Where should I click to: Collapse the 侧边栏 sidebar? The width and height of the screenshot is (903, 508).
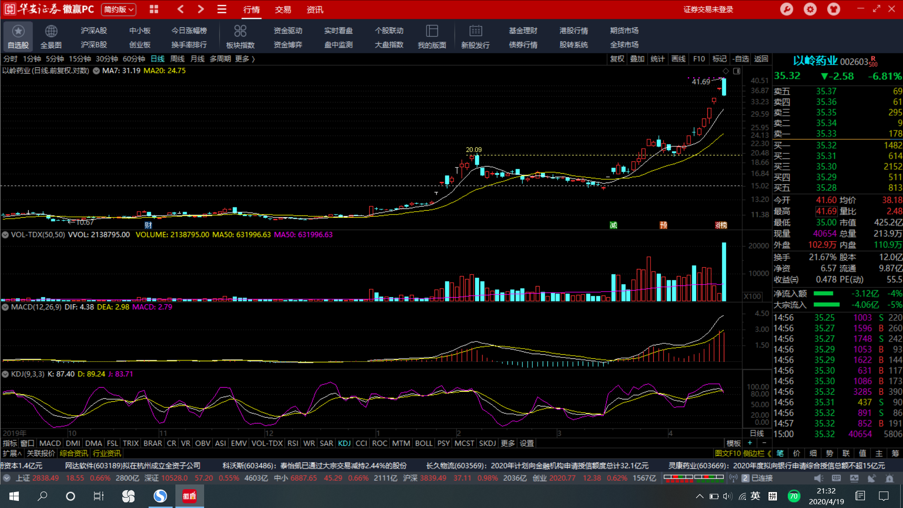click(757, 453)
